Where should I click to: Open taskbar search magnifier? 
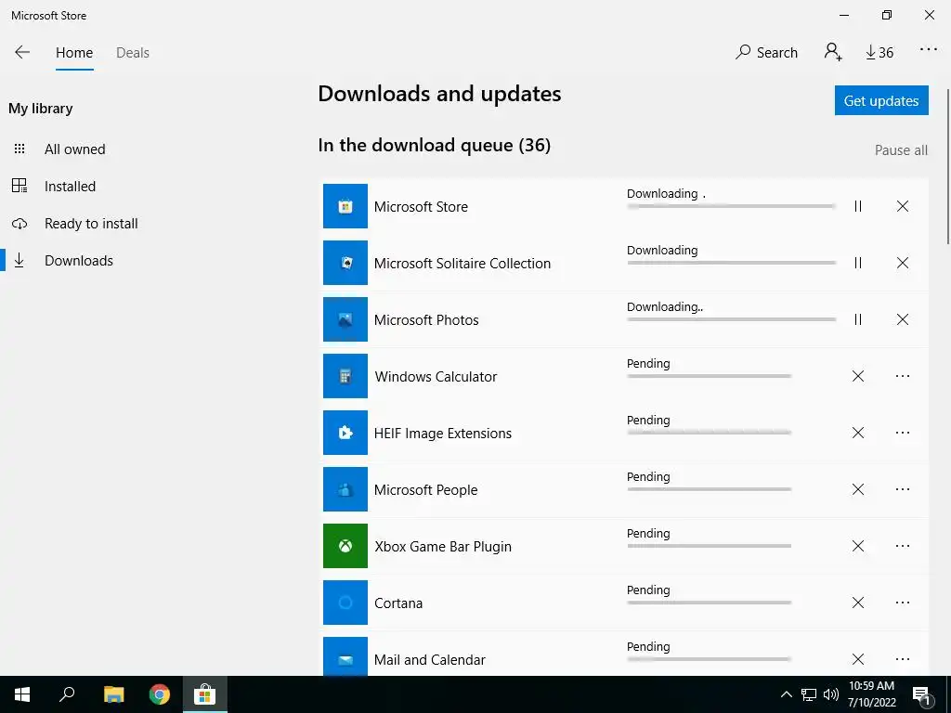67,694
